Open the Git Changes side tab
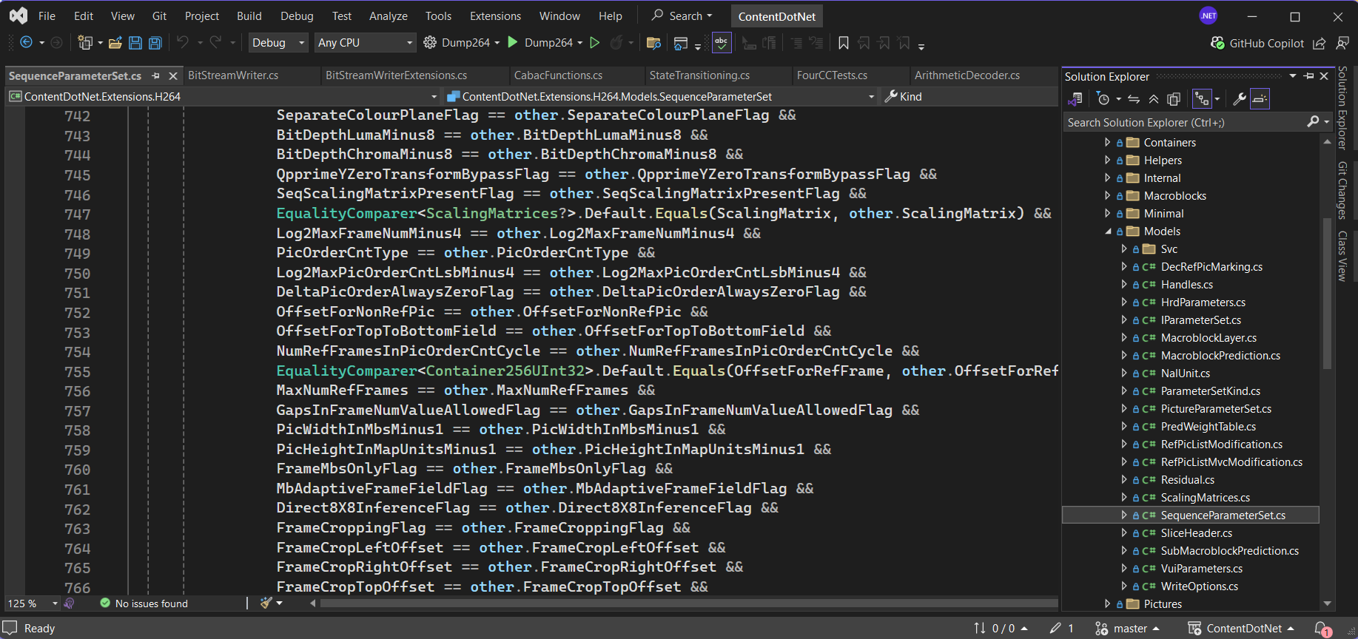 coord(1342,190)
